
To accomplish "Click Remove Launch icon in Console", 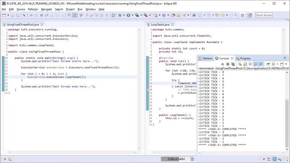I will (x=227, y=64).
